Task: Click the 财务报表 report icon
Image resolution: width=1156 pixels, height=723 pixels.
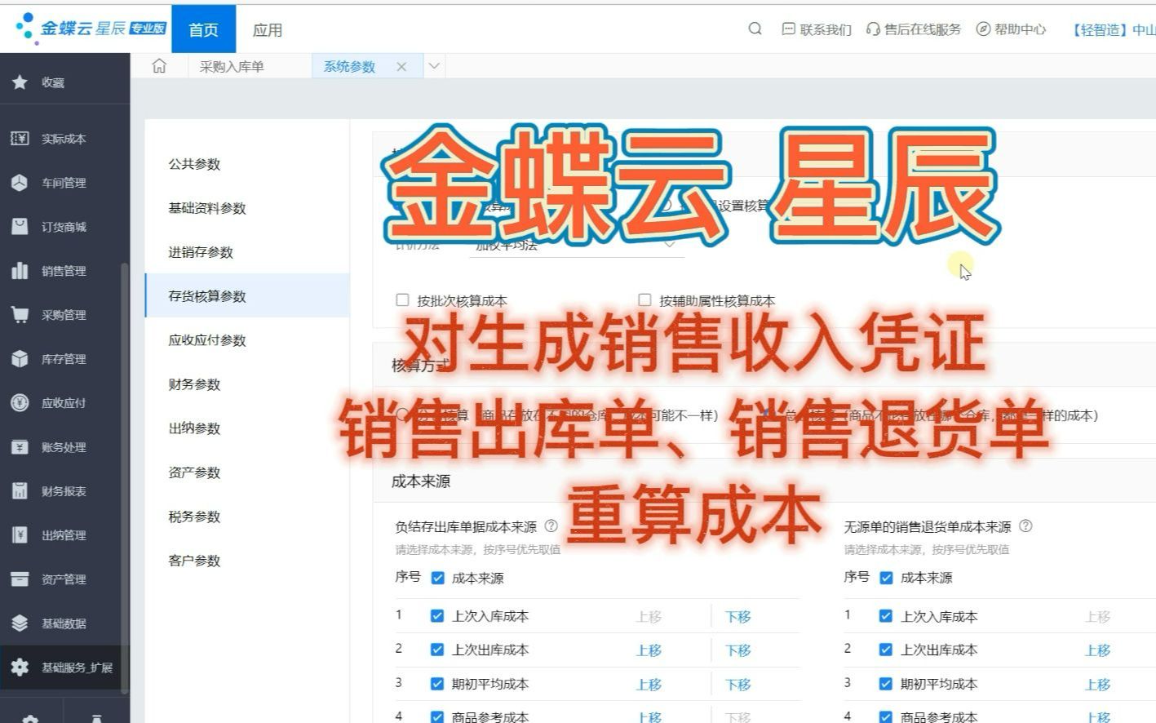Action: 20,491
